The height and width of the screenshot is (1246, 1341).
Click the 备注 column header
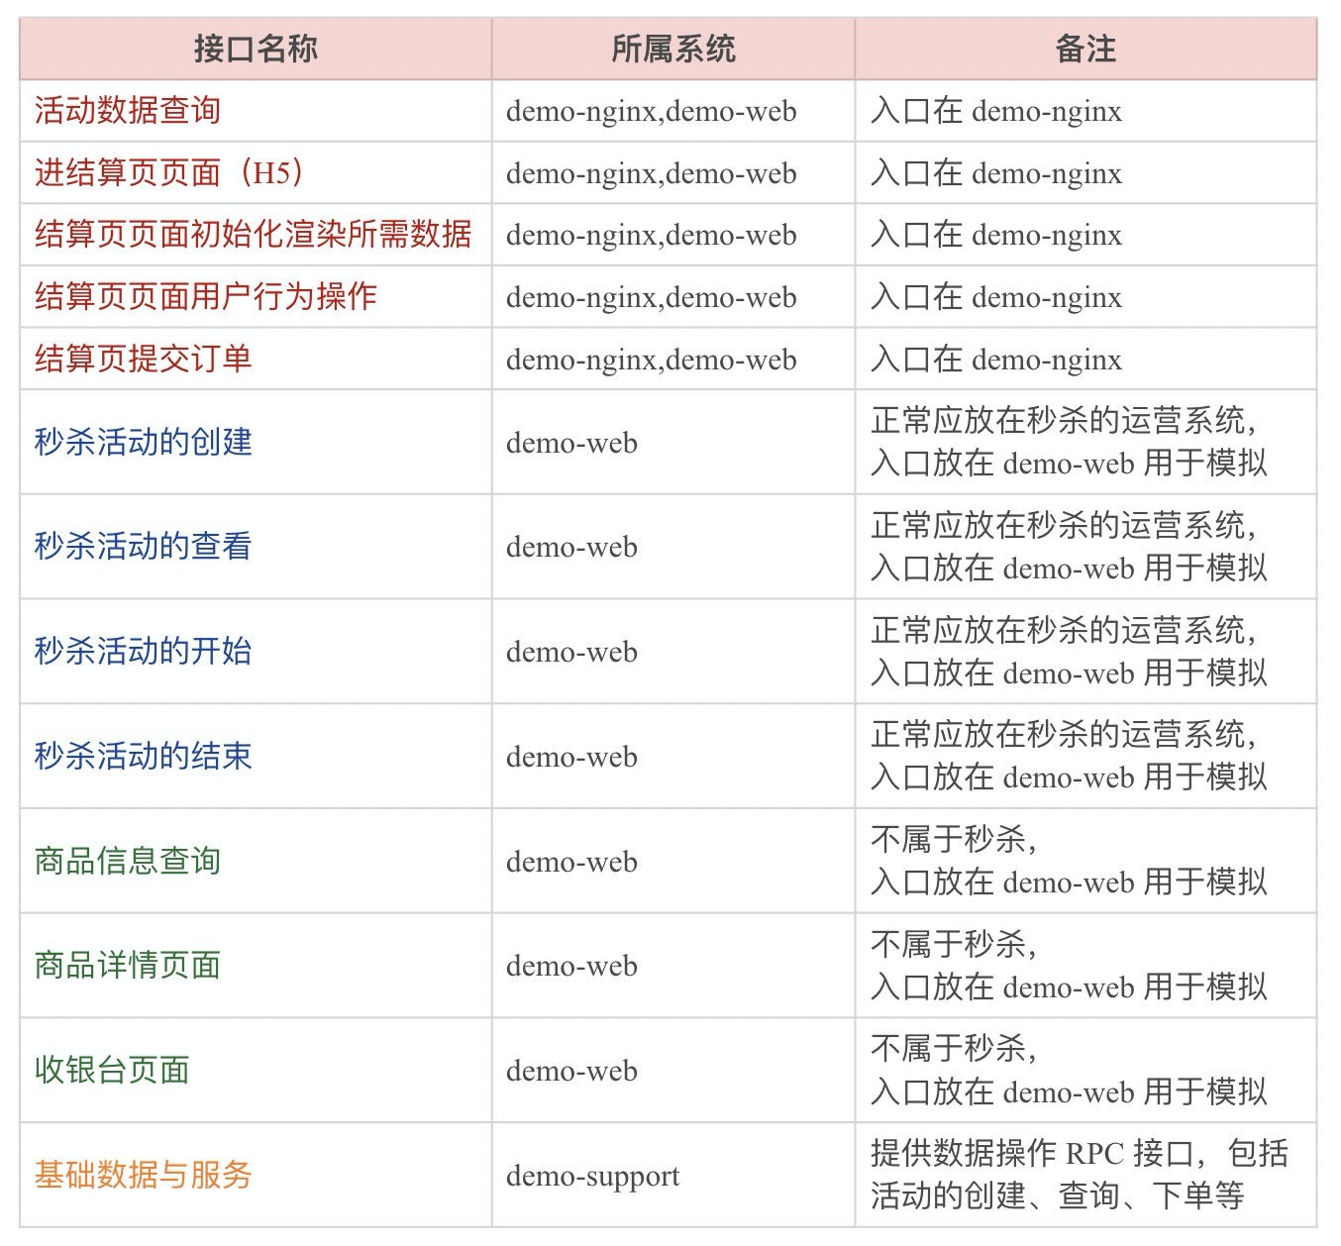pyautogui.click(x=1085, y=49)
